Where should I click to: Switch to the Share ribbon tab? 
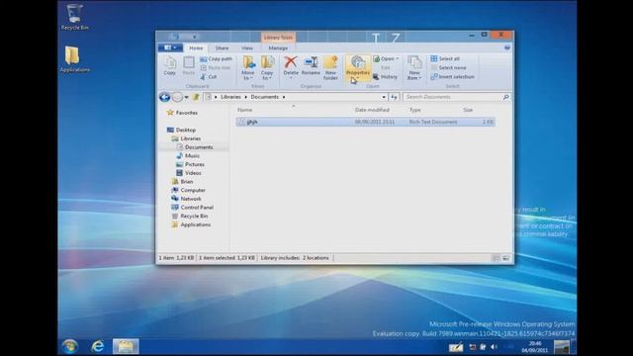coord(222,48)
